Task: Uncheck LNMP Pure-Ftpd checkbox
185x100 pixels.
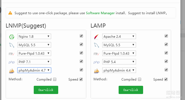Action: pyautogui.click(x=81, y=53)
